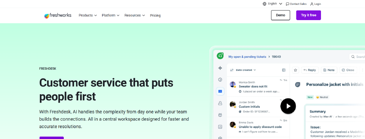Expand the Resources menu
This screenshot has height=139, width=365.
(134, 15)
